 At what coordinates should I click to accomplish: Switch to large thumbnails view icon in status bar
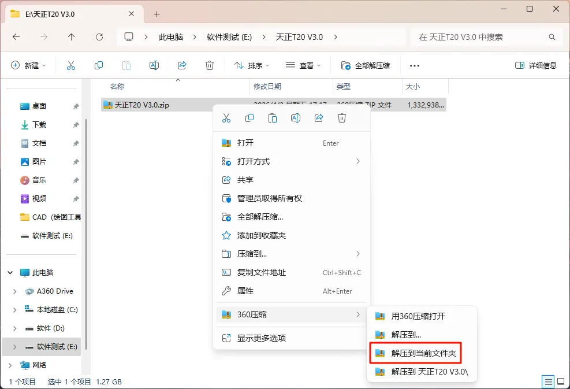click(561, 381)
